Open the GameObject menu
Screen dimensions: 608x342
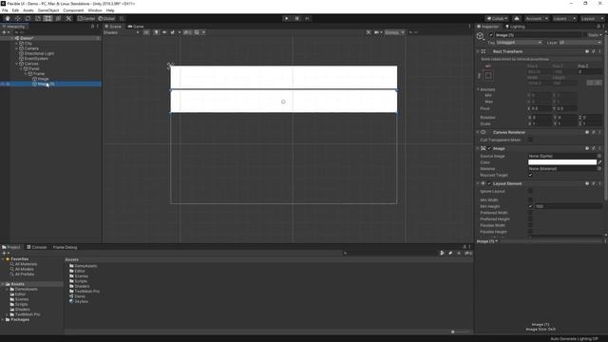coord(48,10)
